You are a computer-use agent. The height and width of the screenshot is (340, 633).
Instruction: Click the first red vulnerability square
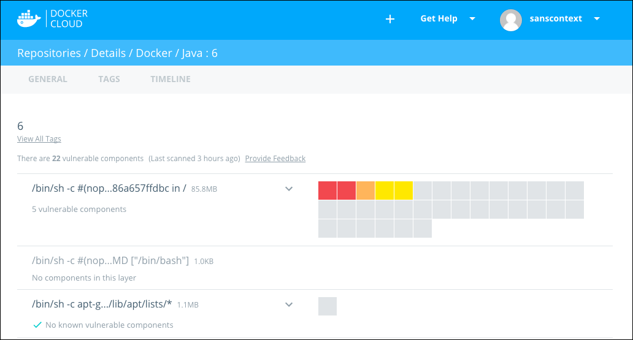[x=328, y=191]
